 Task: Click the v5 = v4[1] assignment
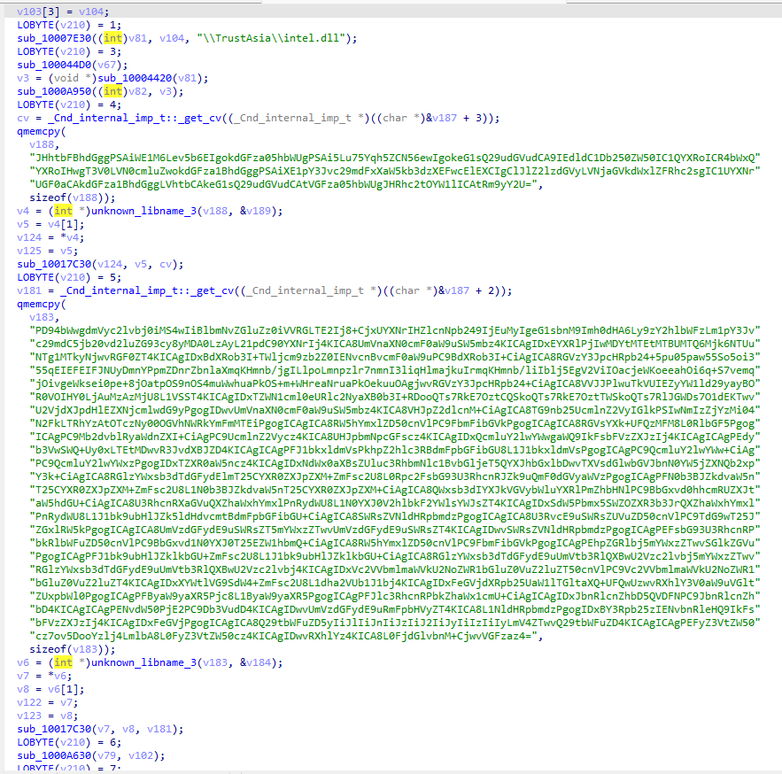point(50,224)
